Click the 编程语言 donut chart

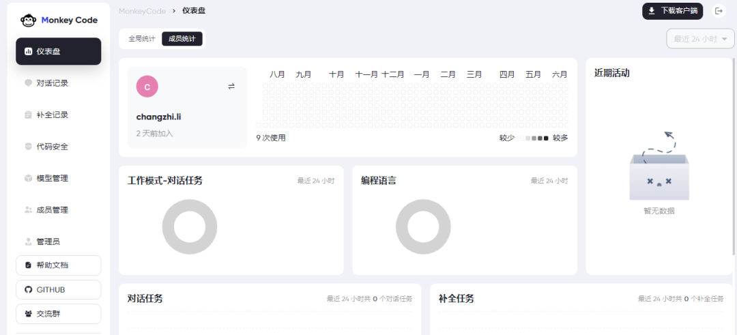(423, 227)
